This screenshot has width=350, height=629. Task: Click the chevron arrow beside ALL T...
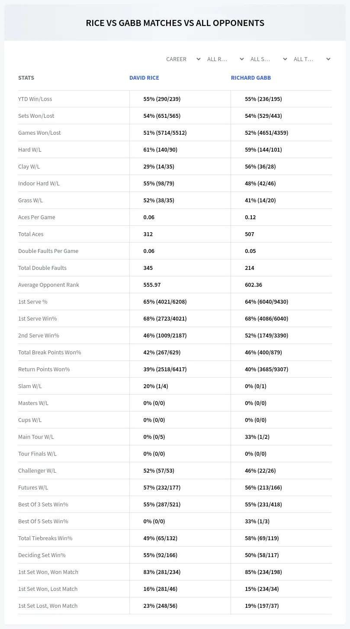328,59
